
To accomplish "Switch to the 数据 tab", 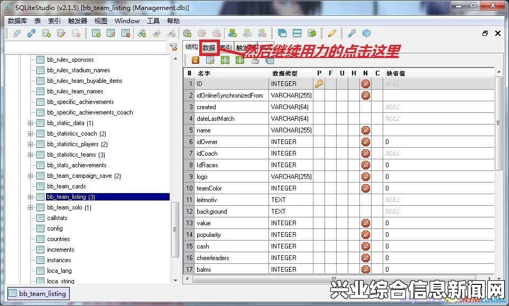I will click(x=209, y=47).
